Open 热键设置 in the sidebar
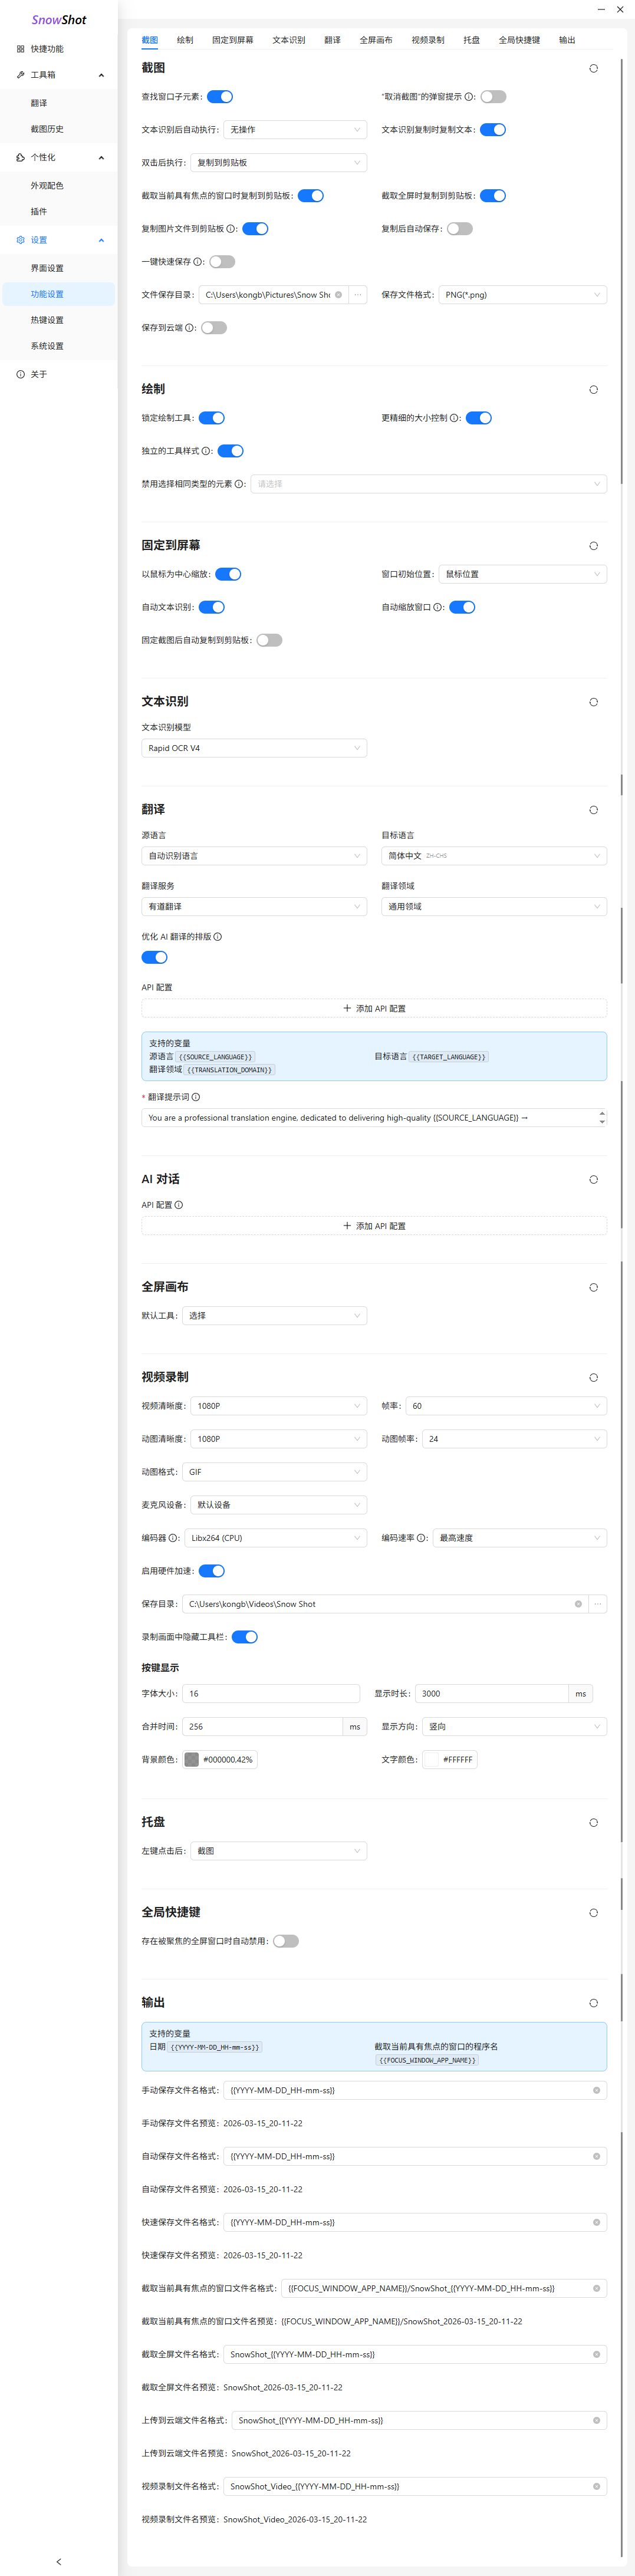 pos(47,320)
